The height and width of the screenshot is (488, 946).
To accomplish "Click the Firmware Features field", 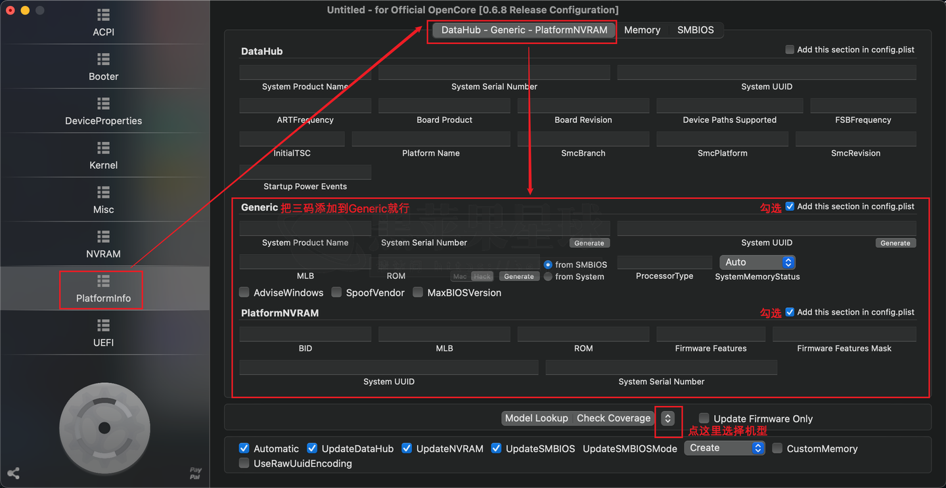I will (711, 334).
